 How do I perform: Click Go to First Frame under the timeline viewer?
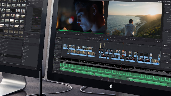tap(127, 39)
